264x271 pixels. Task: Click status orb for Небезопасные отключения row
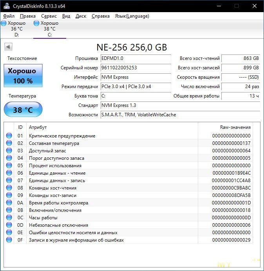[x=9, y=225]
